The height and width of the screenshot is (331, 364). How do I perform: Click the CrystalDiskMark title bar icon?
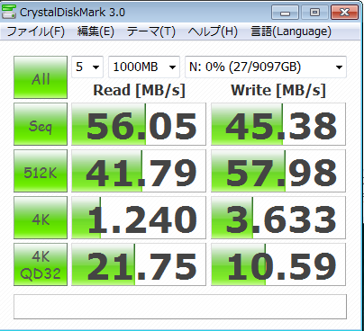pos(9,12)
